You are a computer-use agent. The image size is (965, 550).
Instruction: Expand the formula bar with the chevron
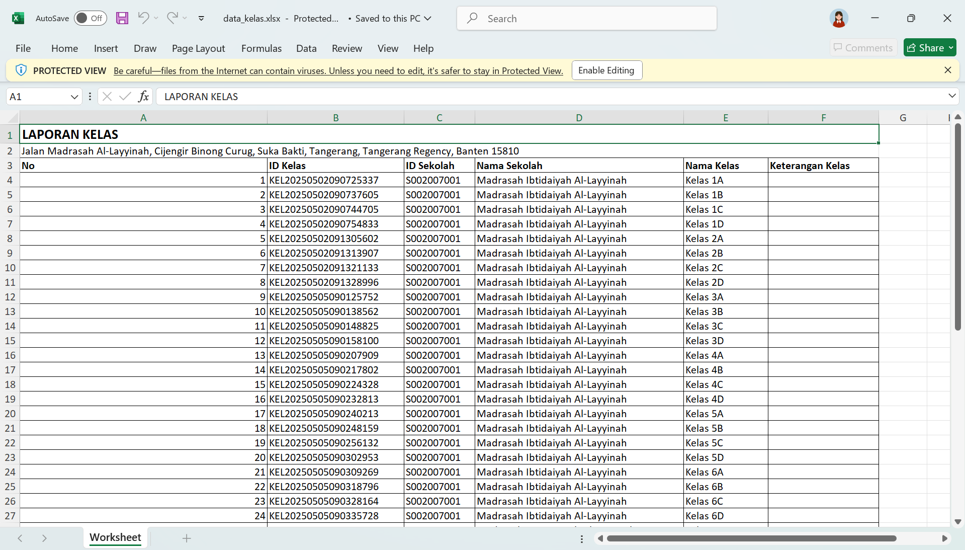[952, 96]
